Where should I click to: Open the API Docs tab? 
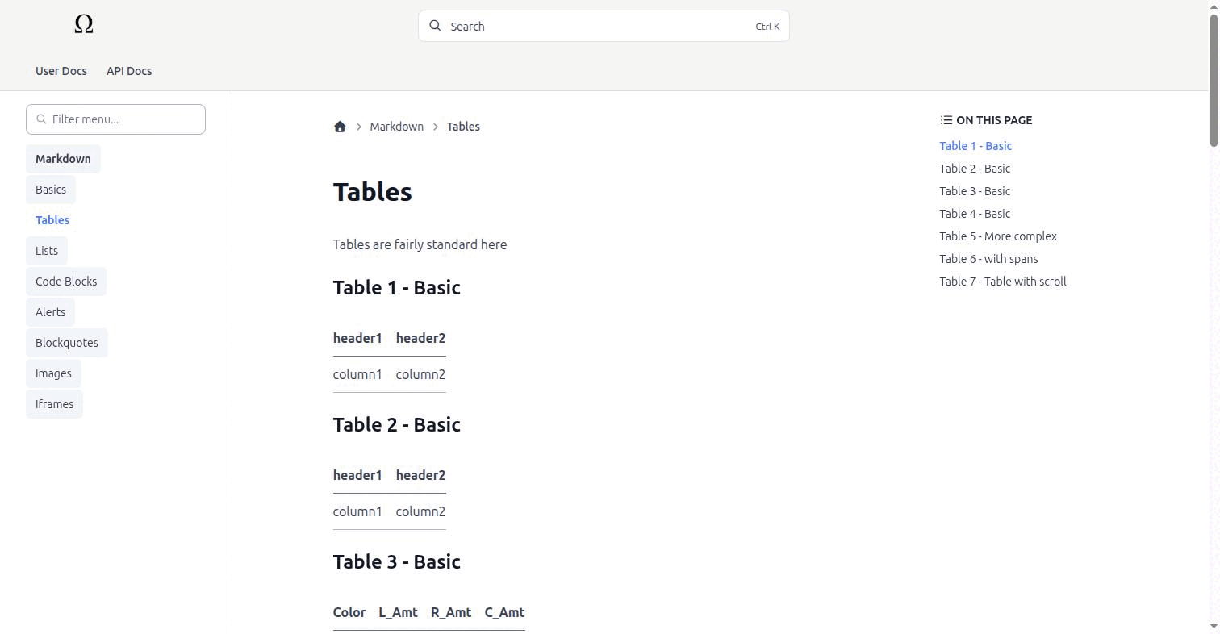pos(129,71)
